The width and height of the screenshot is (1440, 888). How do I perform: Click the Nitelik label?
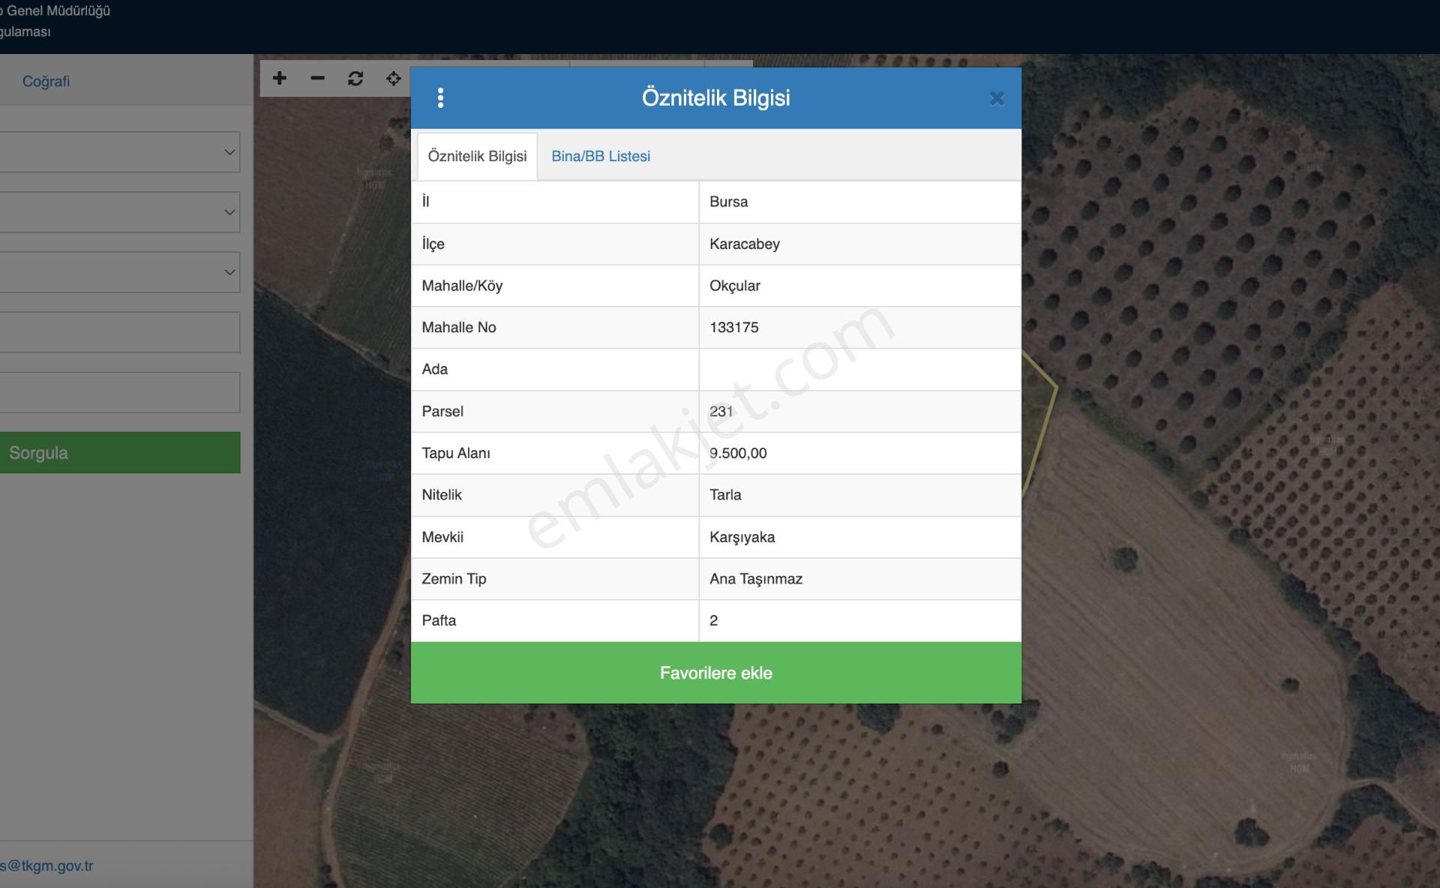pyautogui.click(x=442, y=495)
